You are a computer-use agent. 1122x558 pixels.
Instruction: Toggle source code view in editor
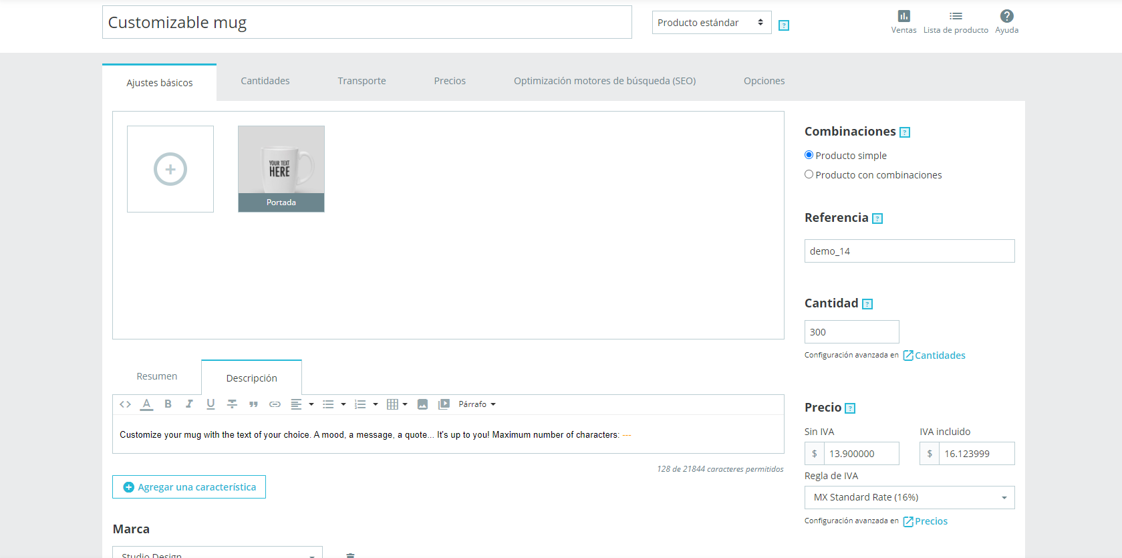[125, 404]
